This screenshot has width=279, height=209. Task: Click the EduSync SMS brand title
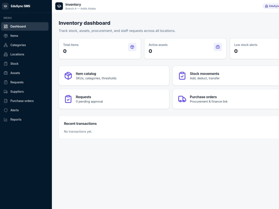[20, 6]
